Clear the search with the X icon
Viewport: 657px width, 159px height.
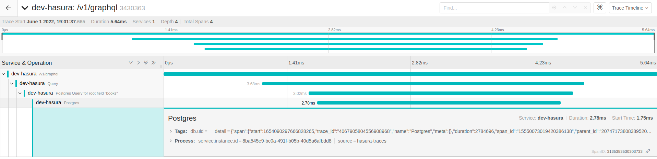coord(585,8)
